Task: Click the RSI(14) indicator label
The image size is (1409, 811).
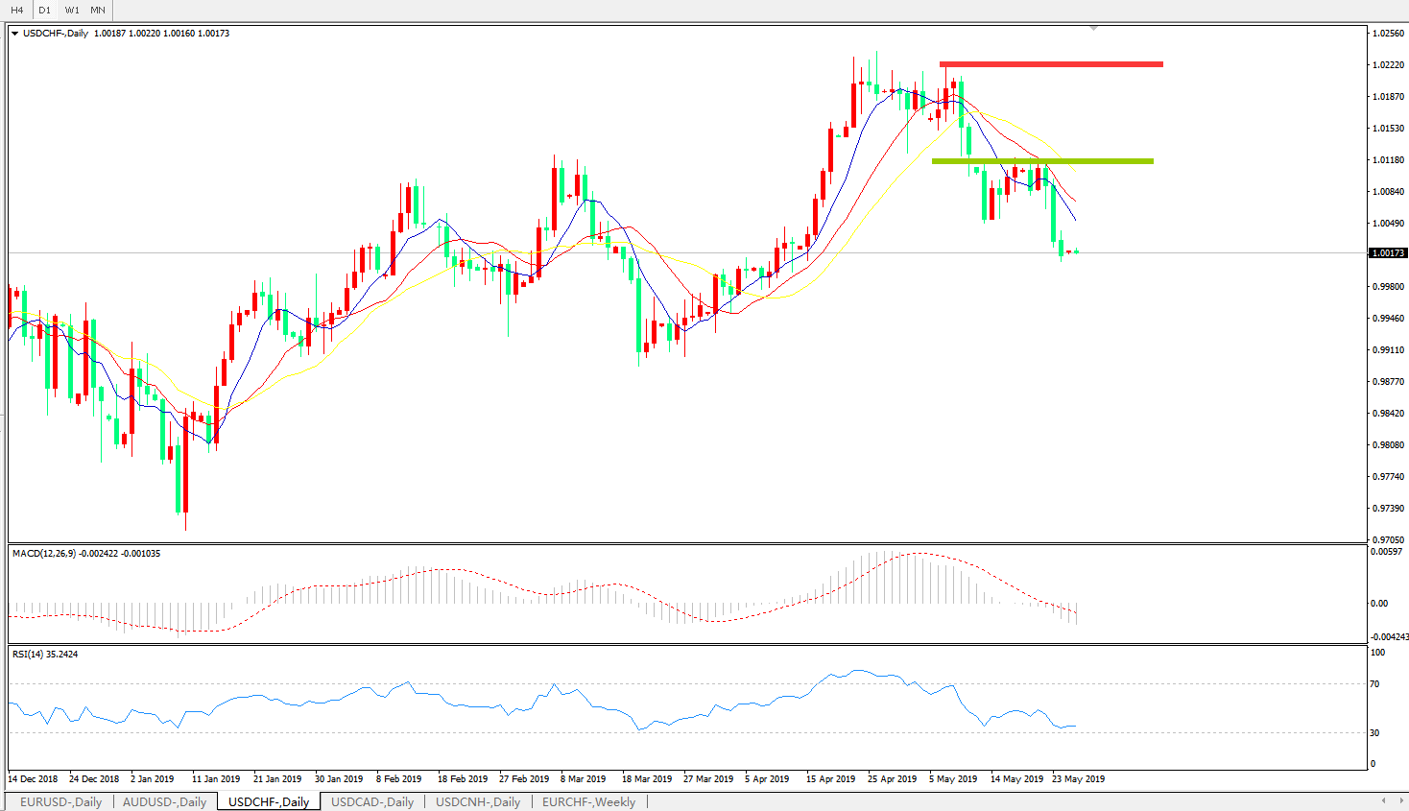Action: (x=32, y=655)
